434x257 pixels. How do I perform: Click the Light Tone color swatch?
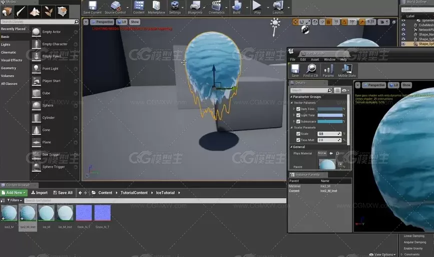tap(330, 115)
